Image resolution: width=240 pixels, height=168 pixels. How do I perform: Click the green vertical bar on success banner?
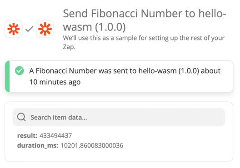click(x=7, y=76)
